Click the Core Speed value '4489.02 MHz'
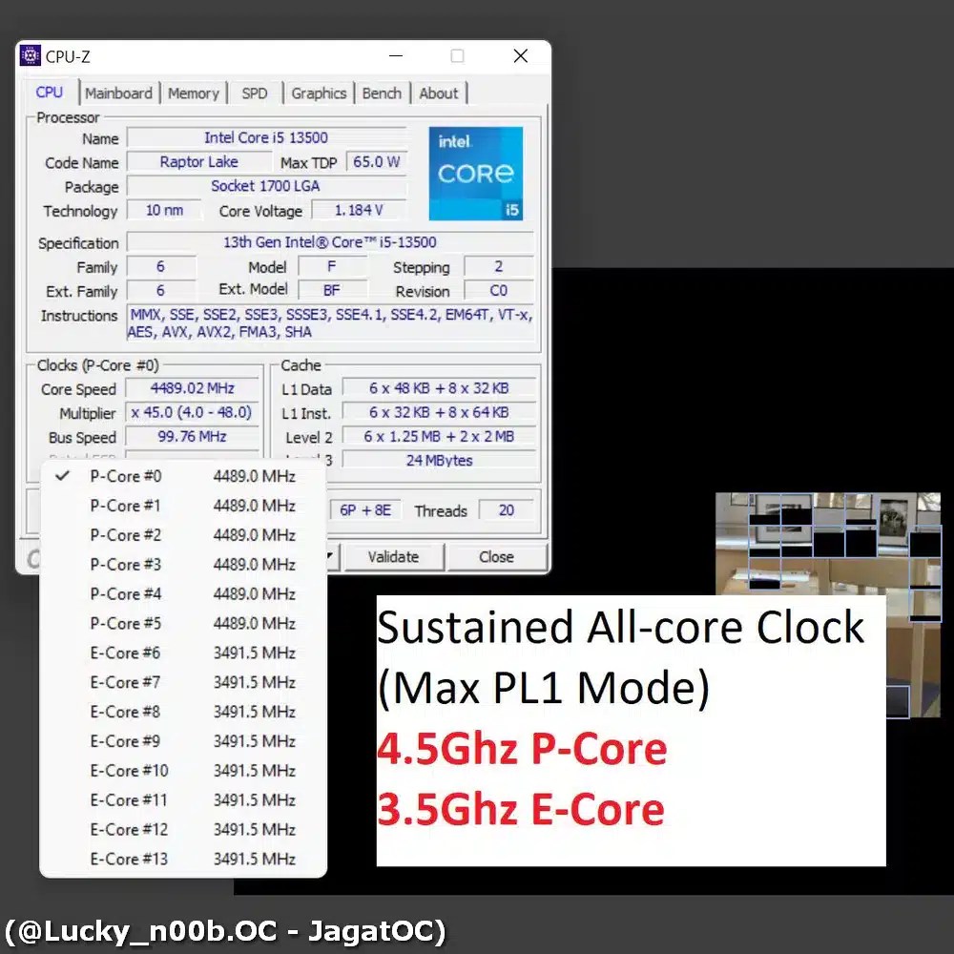 193,388
